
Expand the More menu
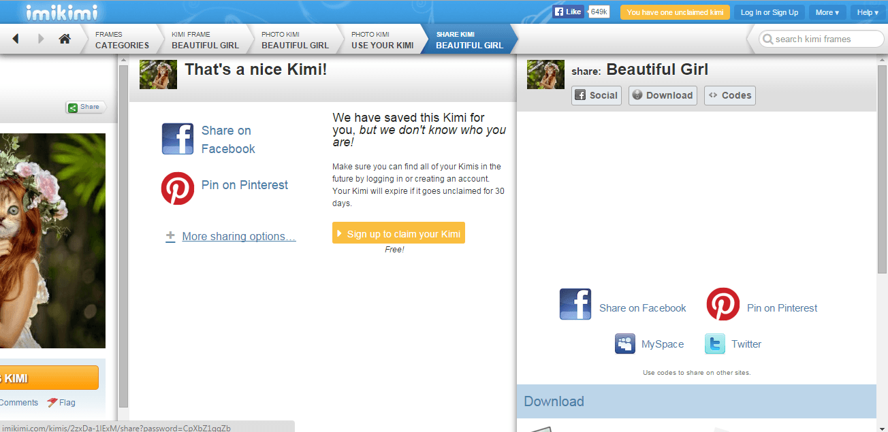[827, 12]
